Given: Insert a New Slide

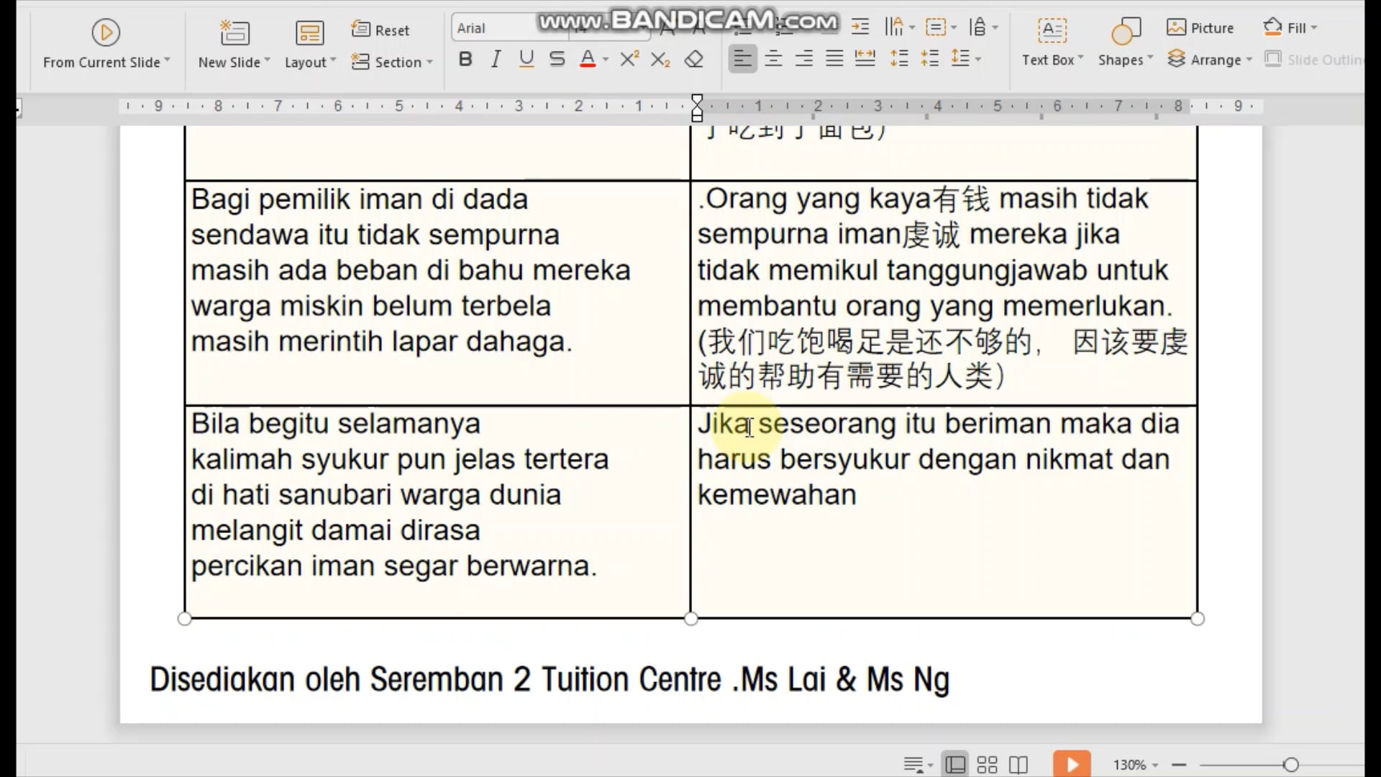Looking at the screenshot, I should click(233, 42).
